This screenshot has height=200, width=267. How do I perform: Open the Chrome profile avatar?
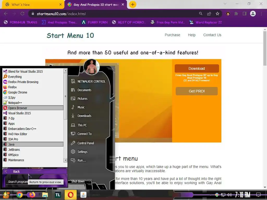(x=253, y=14)
